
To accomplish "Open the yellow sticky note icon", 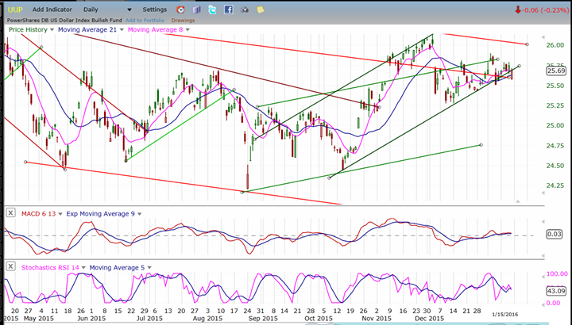I will click(x=261, y=10).
